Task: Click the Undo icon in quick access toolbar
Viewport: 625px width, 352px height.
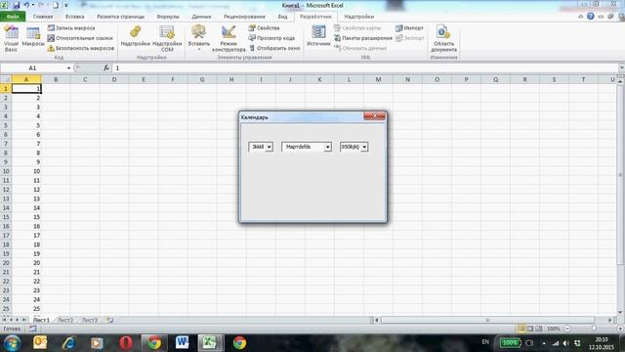Action: [26, 5]
